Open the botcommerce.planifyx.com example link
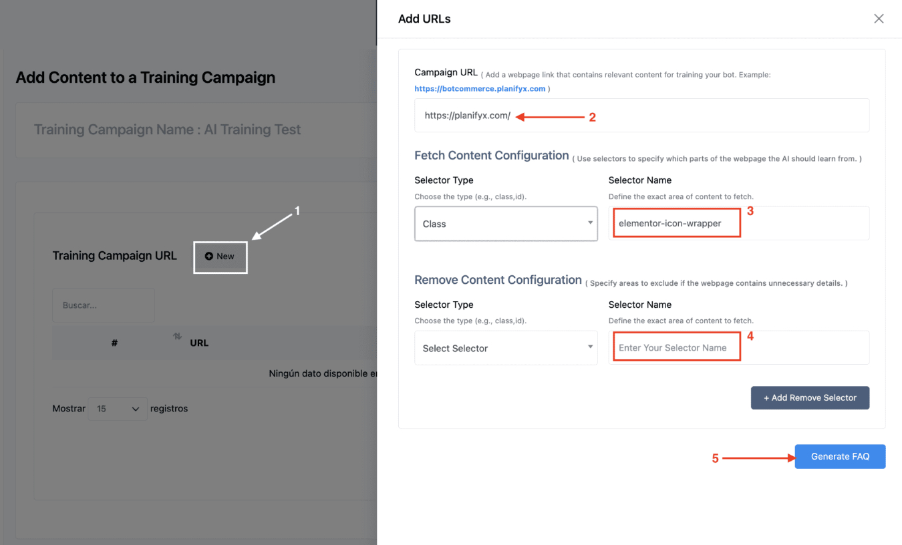The height and width of the screenshot is (545, 902). (x=480, y=88)
